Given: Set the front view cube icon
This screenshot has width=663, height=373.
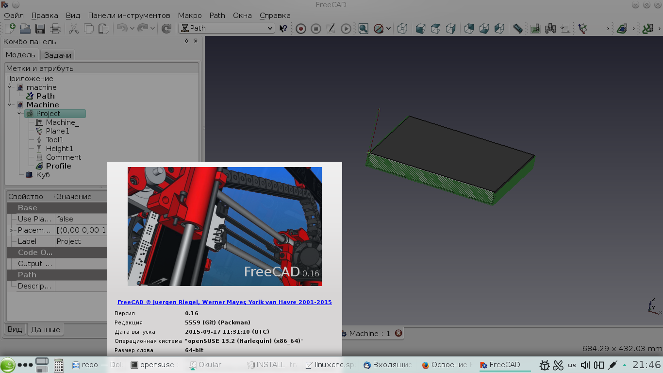Looking at the screenshot, I should [x=421, y=29].
